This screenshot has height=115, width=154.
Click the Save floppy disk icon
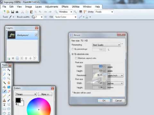click(x=13, y=12)
